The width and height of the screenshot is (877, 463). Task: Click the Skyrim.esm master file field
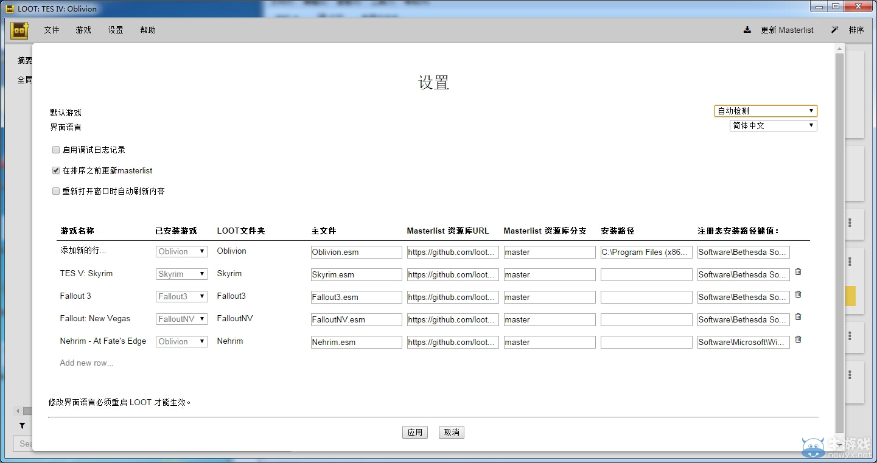pos(357,274)
